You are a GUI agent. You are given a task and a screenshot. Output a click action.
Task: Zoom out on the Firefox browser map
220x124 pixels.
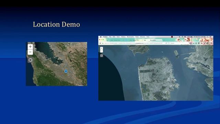click(102, 51)
